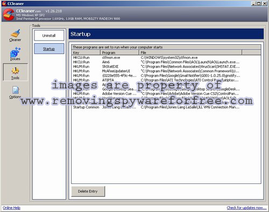Select the McAfeeUpdaterUI startup entry
Image resolution: width=269 pixels, height=212 pixels.
(x=166, y=71)
